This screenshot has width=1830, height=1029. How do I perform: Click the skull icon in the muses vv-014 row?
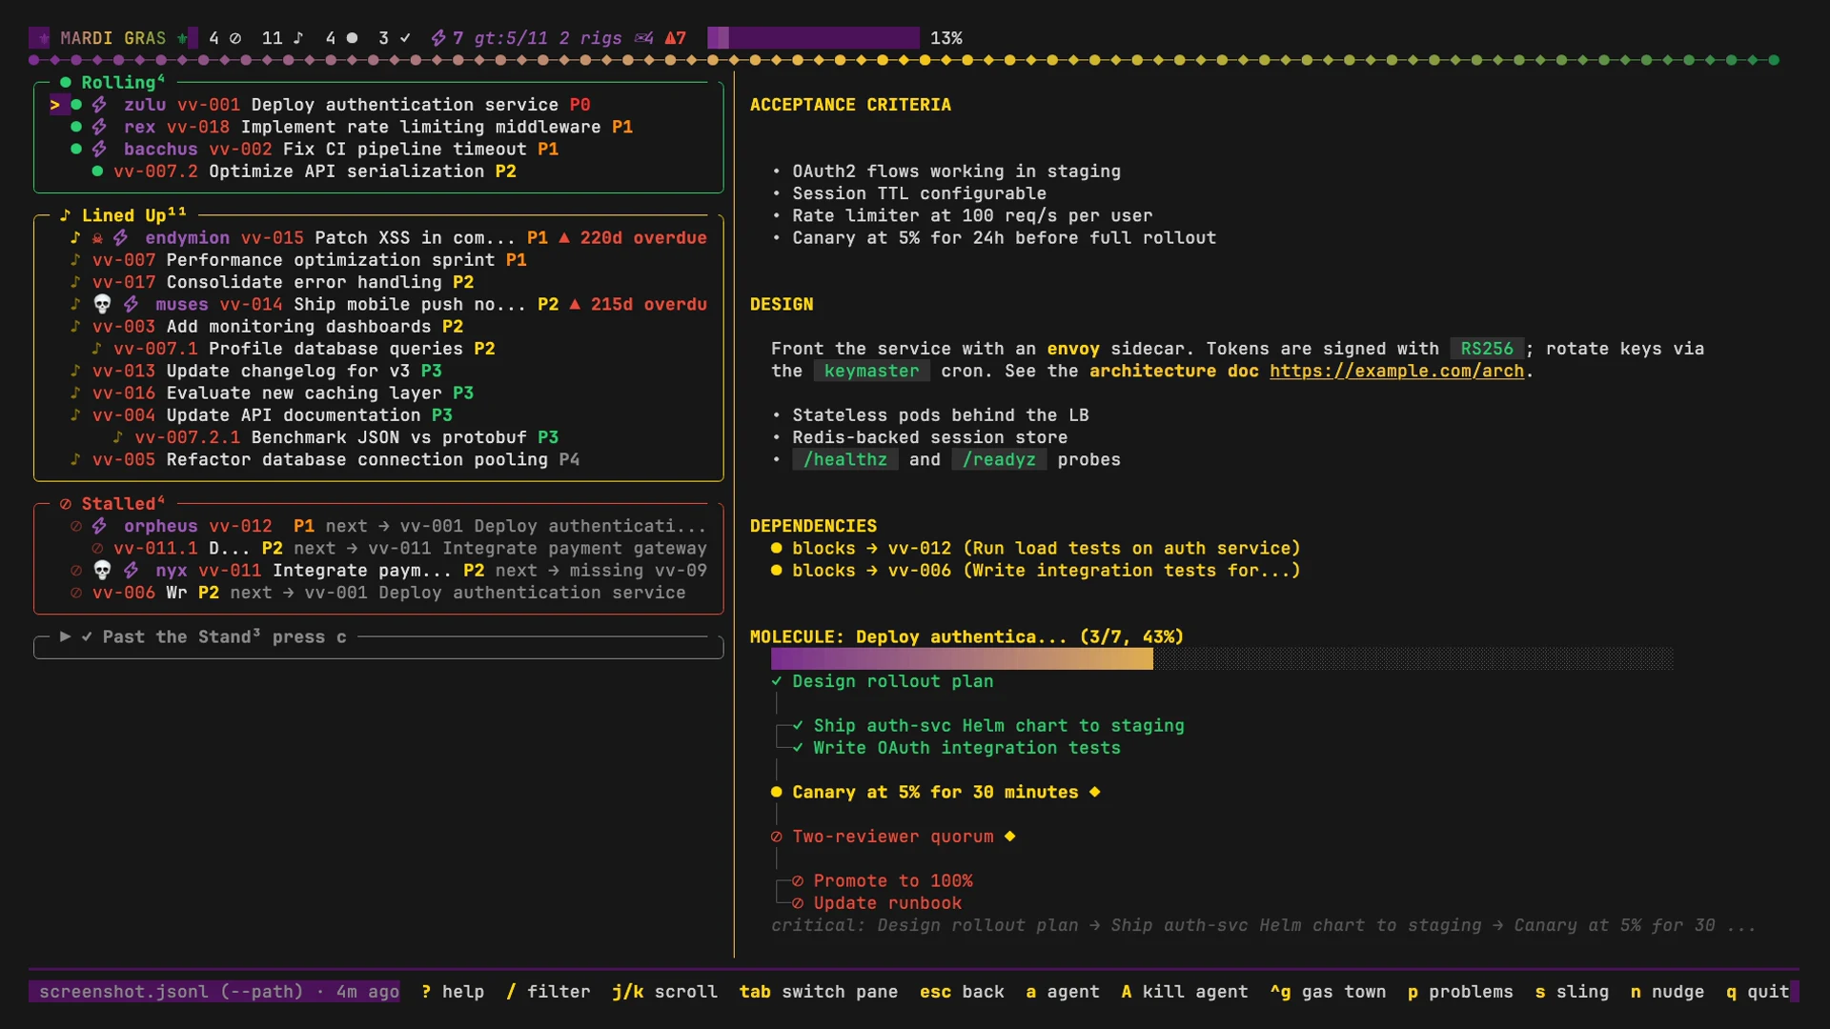tap(102, 304)
